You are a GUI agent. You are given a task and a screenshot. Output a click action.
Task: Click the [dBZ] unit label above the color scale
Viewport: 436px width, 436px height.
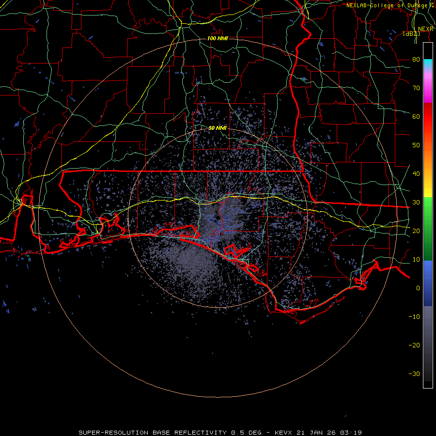411,34
